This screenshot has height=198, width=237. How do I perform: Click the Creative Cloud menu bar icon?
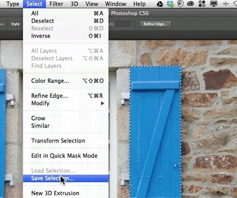190,4
